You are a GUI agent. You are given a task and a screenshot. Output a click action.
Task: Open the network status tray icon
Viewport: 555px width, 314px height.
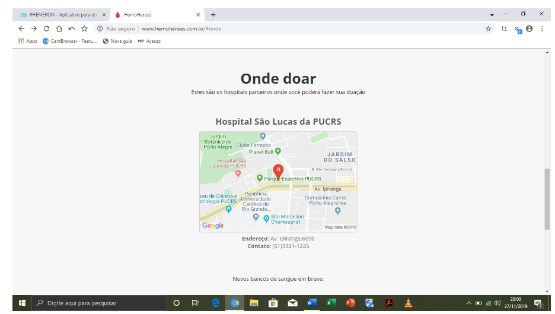489,303
